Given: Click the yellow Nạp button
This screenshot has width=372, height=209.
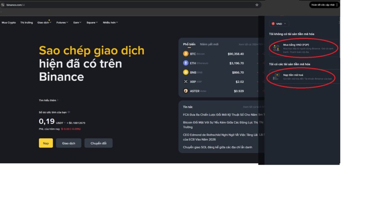Looking at the screenshot, I should click(46, 143).
